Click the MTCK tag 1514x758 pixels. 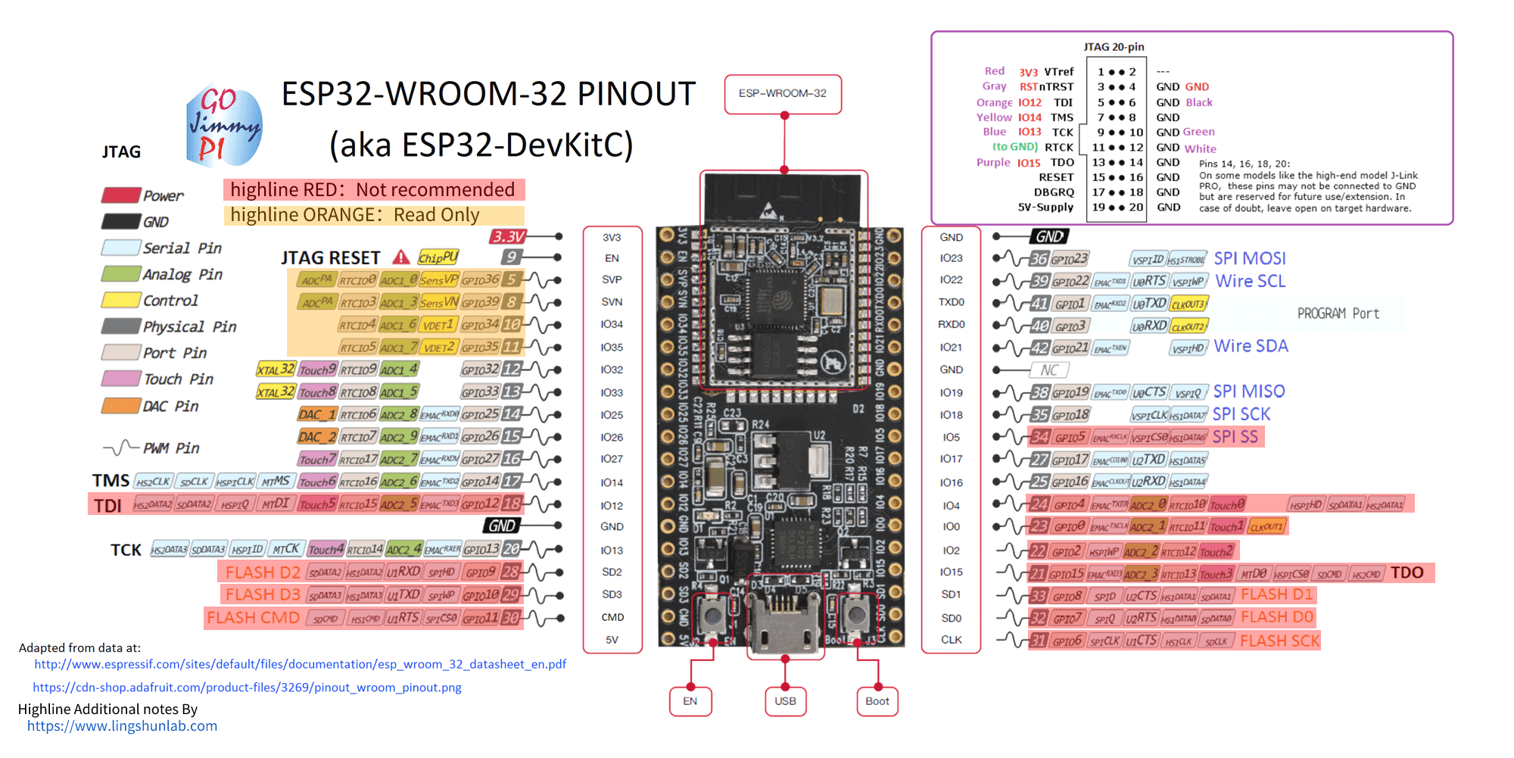coord(287,549)
